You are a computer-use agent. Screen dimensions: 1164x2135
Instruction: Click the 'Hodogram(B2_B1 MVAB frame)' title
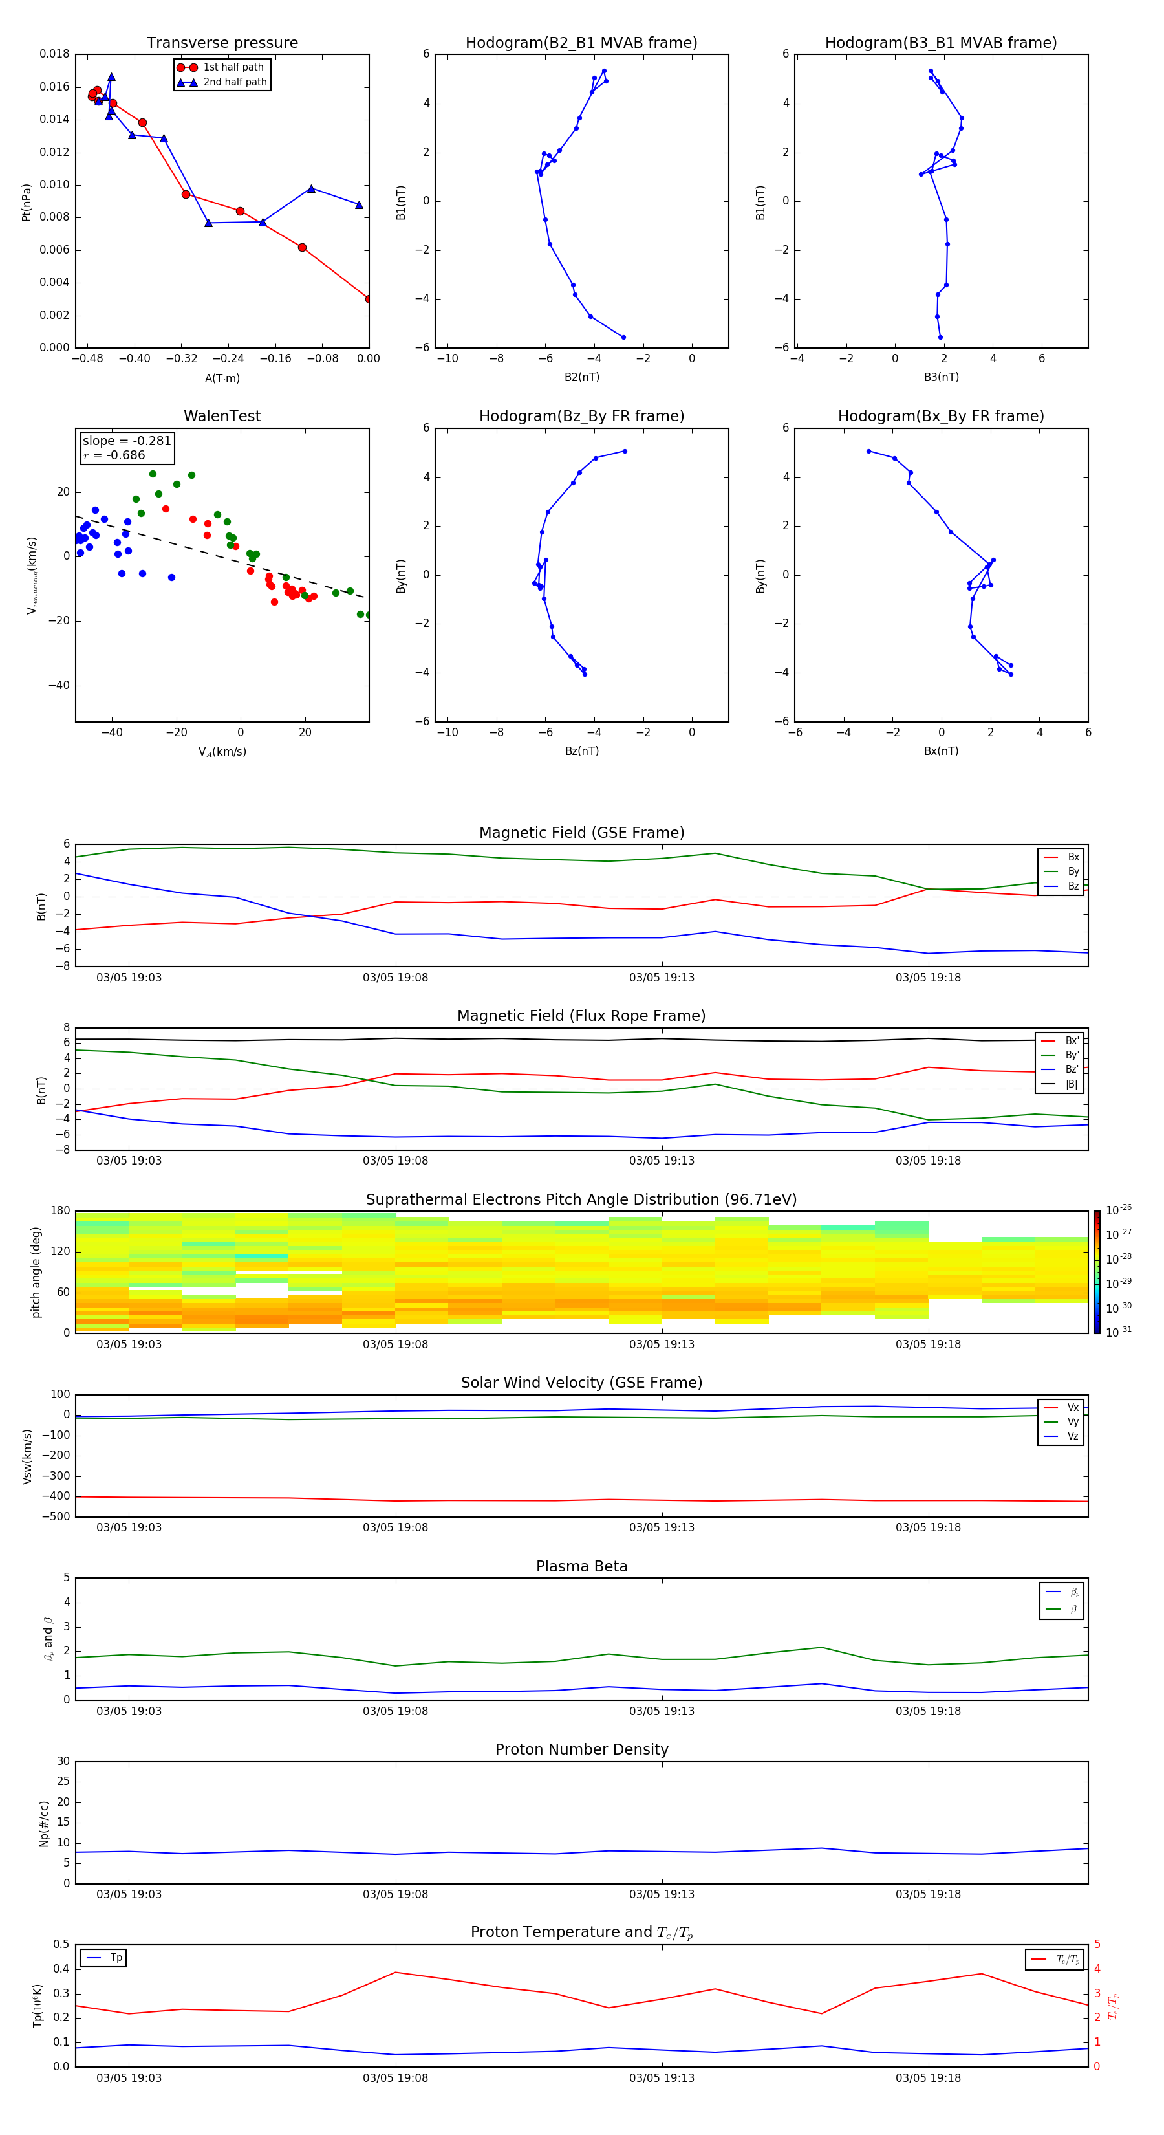coord(581,43)
